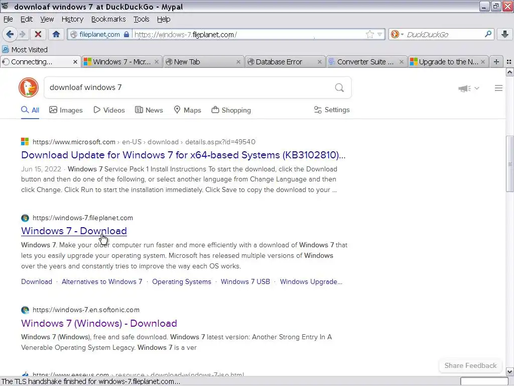The image size is (514, 386).
Task: Click the fileplanet Download sublink
Action: (x=37, y=281)
